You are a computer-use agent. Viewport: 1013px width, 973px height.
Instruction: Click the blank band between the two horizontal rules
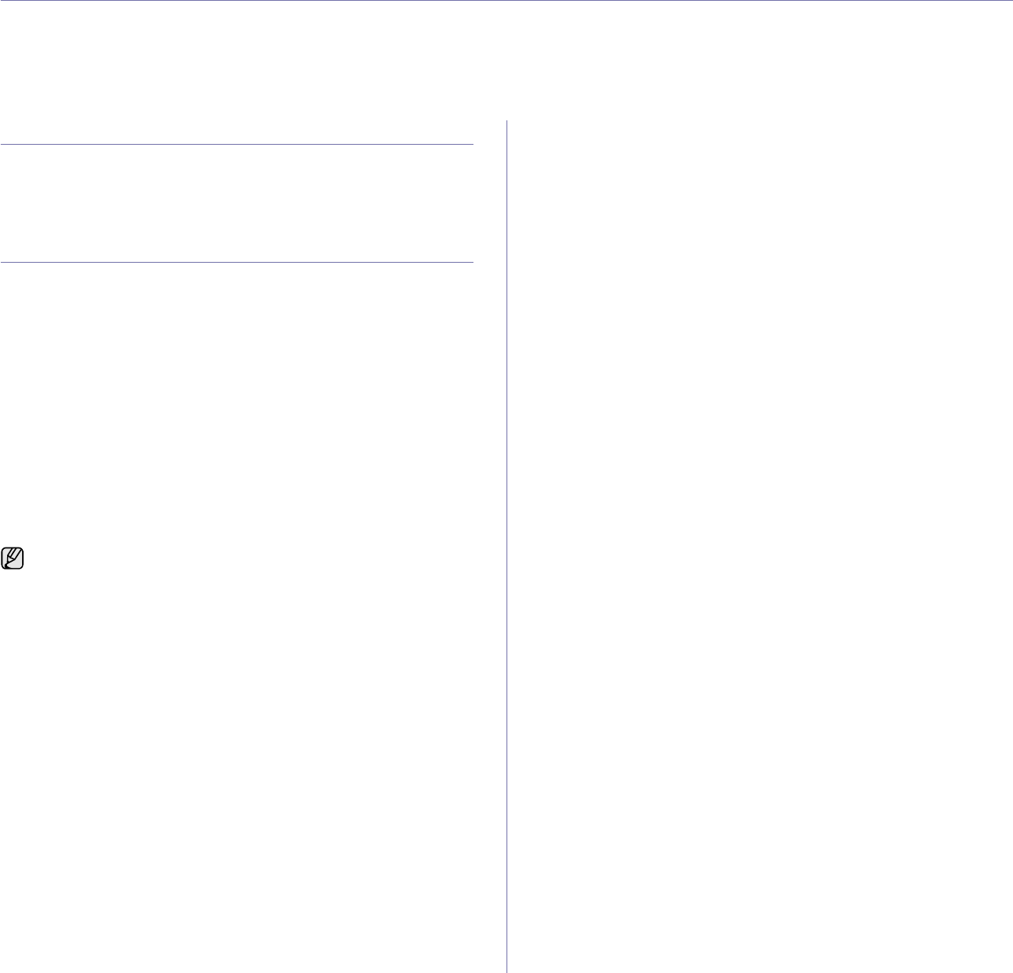236,203
